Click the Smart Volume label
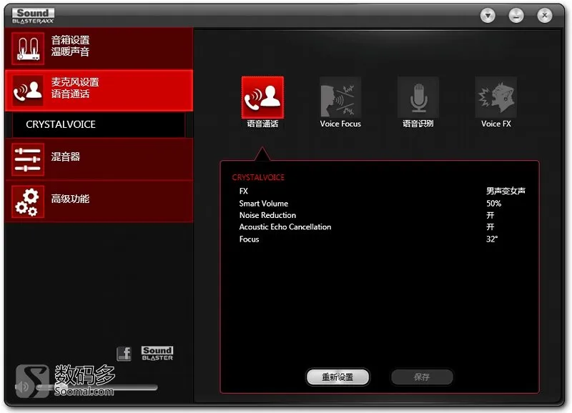The image size is (572, 413). click(x=263, y=204)
